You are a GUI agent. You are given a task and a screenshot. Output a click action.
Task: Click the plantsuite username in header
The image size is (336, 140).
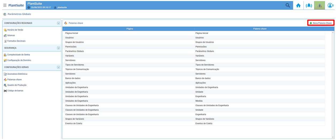[62, 7]
